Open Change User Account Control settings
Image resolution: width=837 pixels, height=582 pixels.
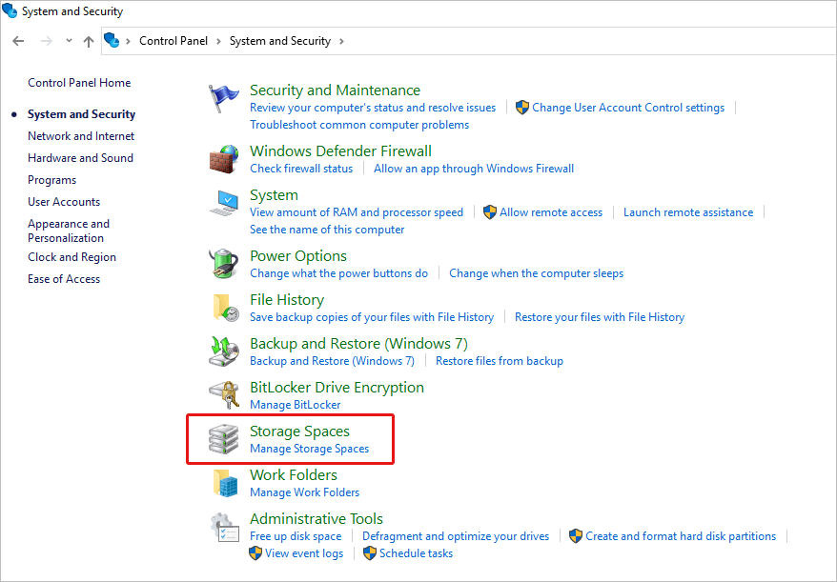coord(627,108)
